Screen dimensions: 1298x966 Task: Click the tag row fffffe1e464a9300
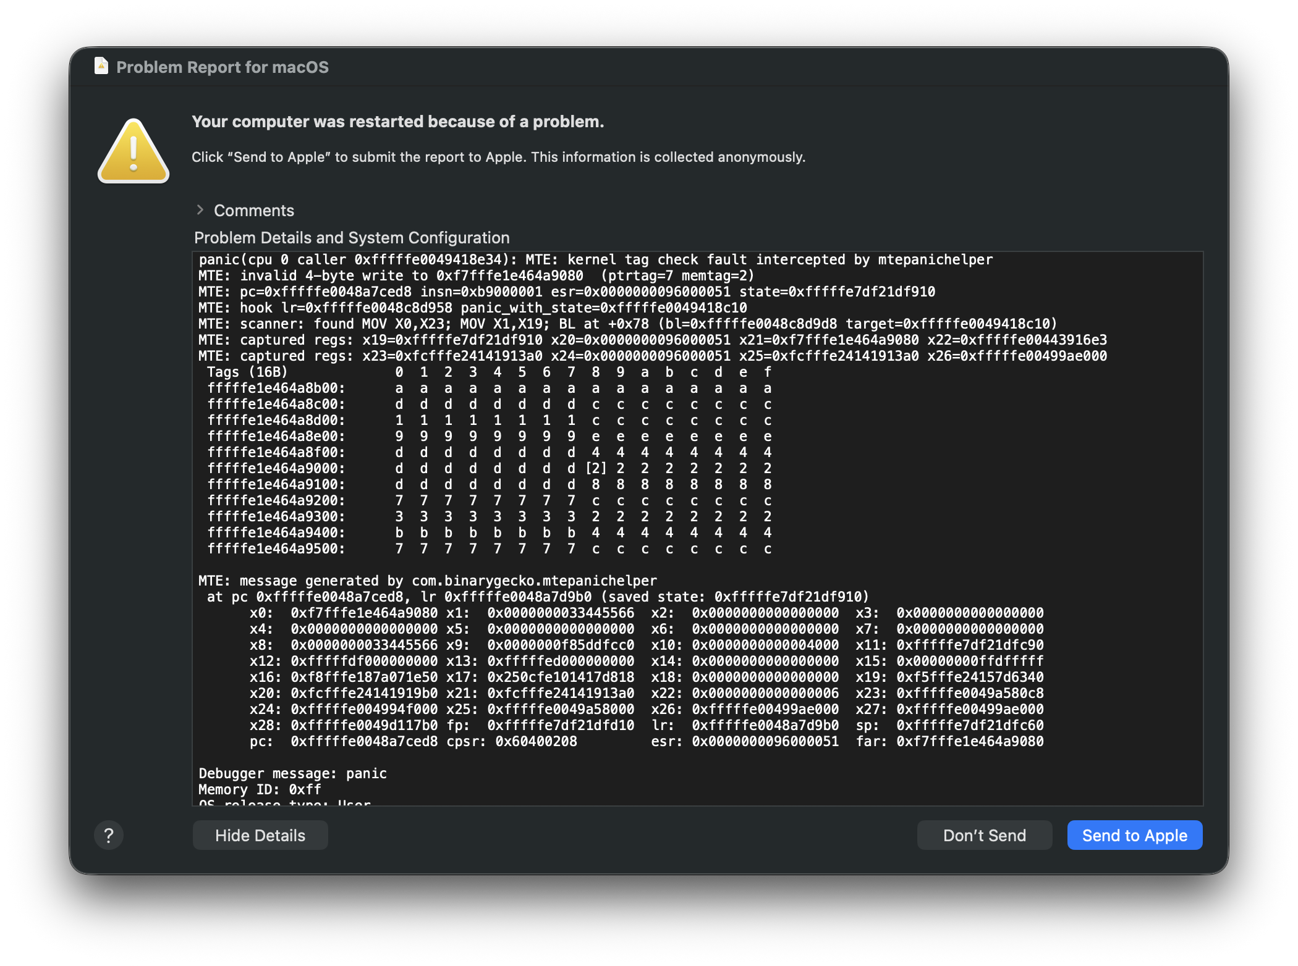(x=489, y=517)
